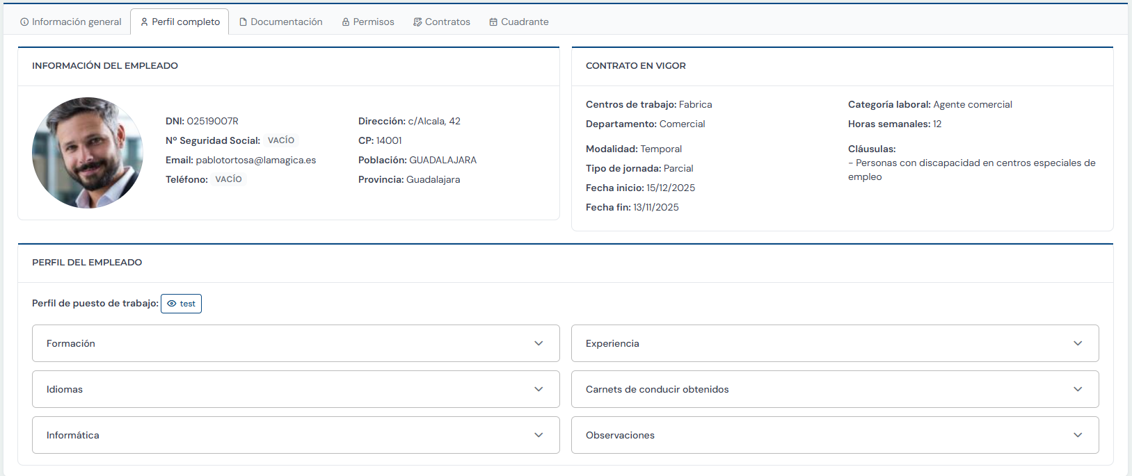The width and height of the screenshot is (1132, 476).
Task: Switch to the Documentación tab
Action: coord(281,22)
